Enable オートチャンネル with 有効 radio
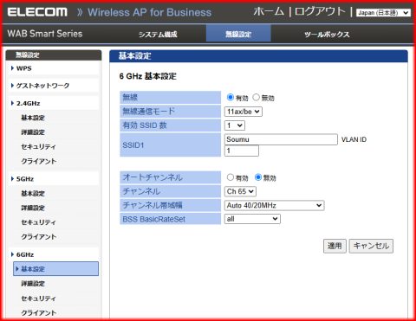Screen dimensions: 416x321 tap(231, 177)
